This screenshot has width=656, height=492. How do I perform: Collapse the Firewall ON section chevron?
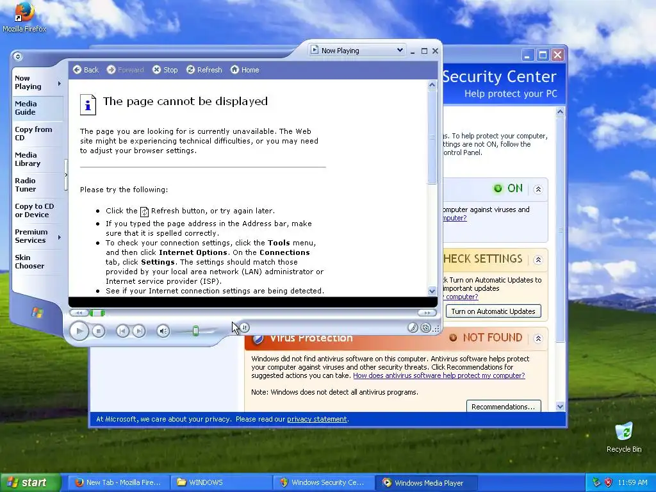538,189
